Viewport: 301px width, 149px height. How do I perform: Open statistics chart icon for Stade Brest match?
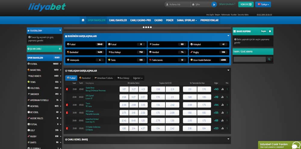pos(222,89)
